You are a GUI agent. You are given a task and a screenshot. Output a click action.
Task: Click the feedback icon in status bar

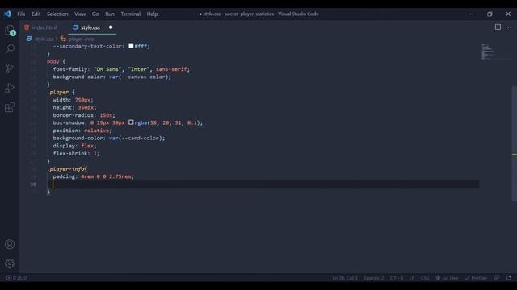[497, 278]
